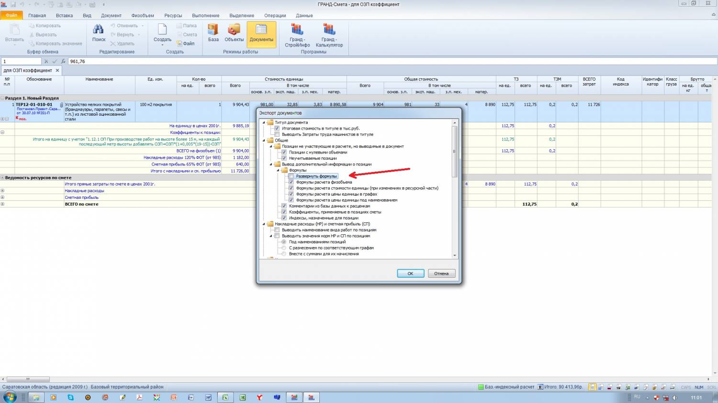
Task: Open the Физобъем ribbon tab
Action: tap(143, 15)
